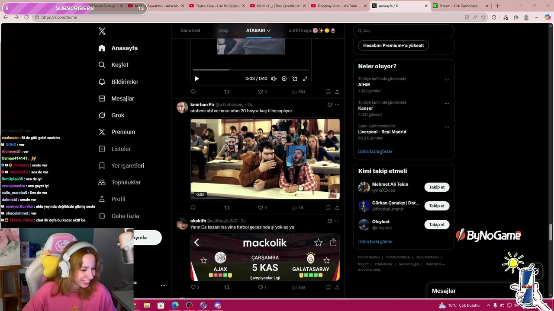Reply to Emirhan Pir's post
This screenshot has height=311, width=554.
pos(193,208)
